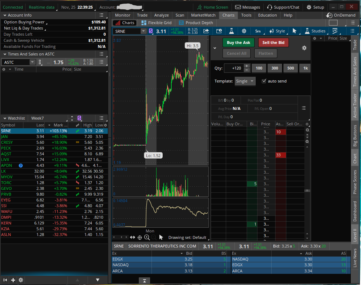
Task: Click the crosshair pan icon under chart
Action: coord(140,237)
